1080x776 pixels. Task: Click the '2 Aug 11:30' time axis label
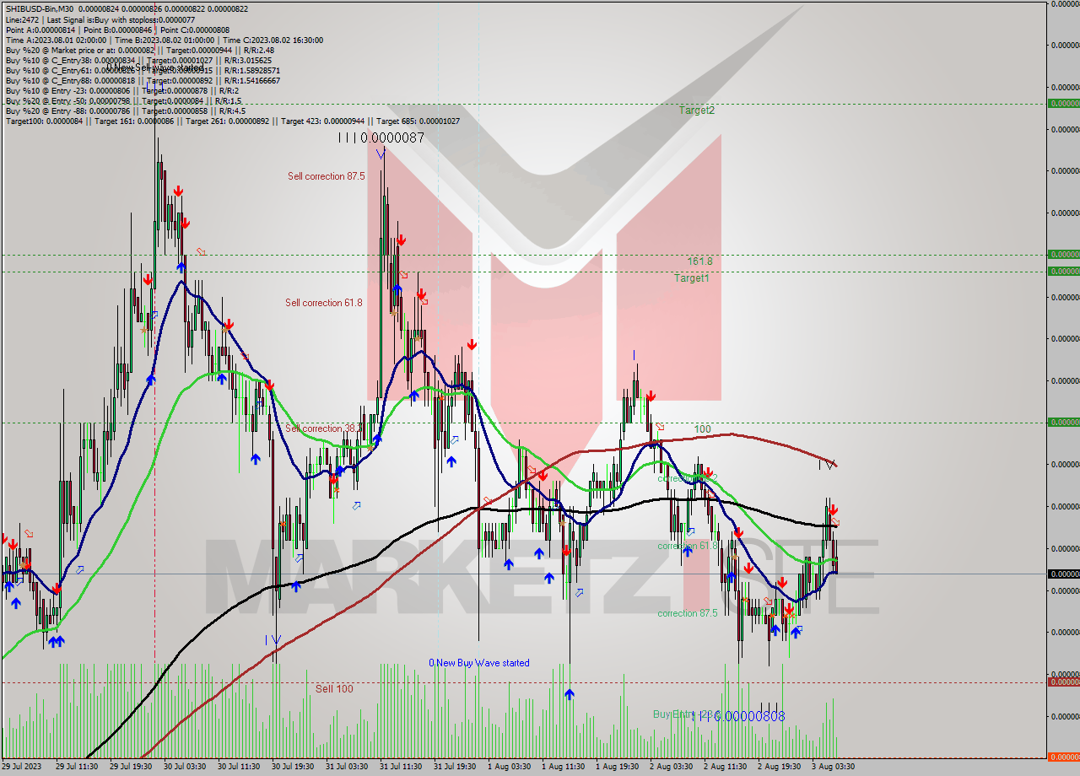pos(725,767)
